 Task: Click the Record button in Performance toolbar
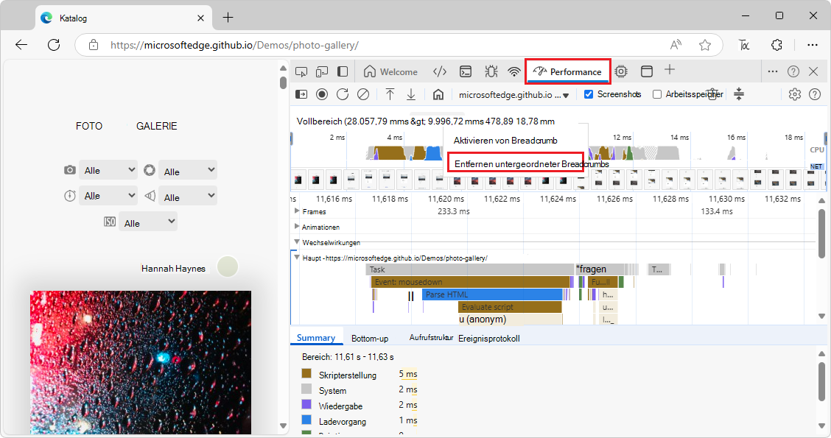(x=322, y=94)
